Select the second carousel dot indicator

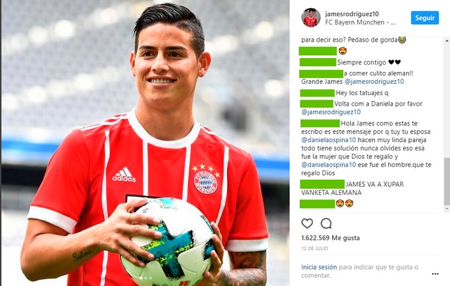(x=146, y=278)
